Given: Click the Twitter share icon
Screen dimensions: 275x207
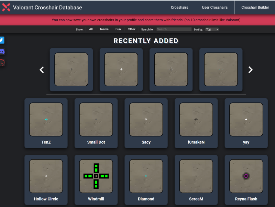Looking at the screenshot, I should click(2, 40).
